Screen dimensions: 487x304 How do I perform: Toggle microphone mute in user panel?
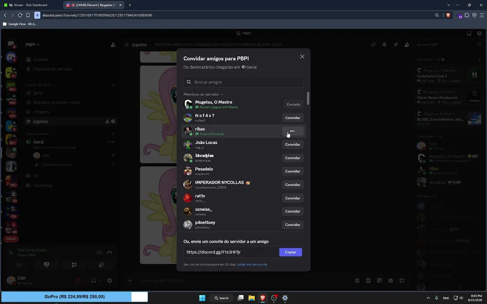click(x=78, y=280)
